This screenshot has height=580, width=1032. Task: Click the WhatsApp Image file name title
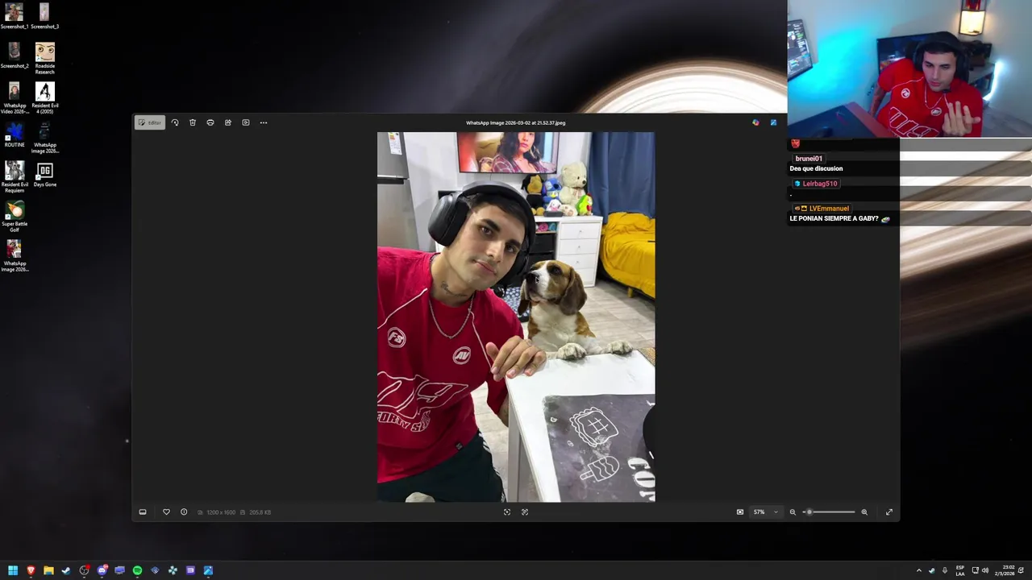pos(516,123)
